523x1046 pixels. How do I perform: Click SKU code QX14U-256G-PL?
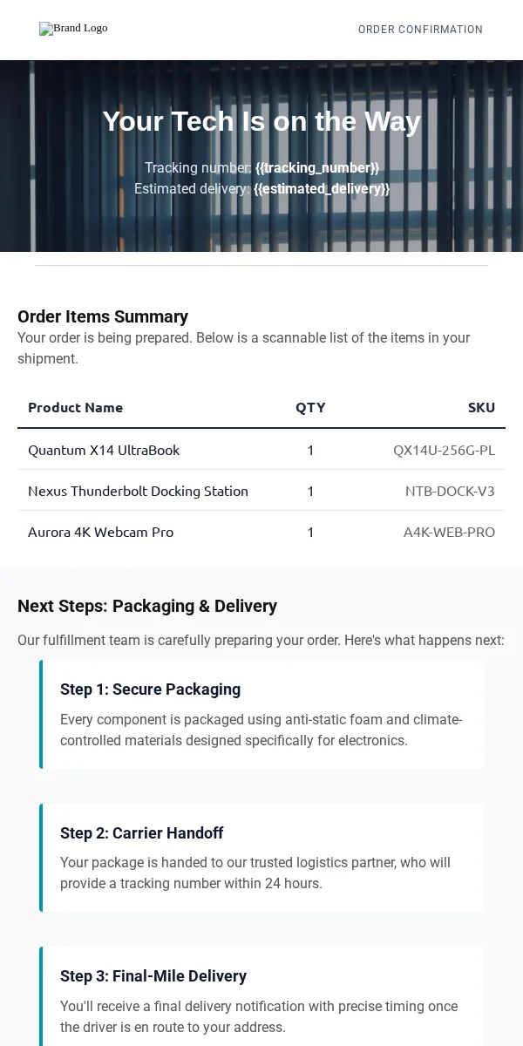click(444, 450)
